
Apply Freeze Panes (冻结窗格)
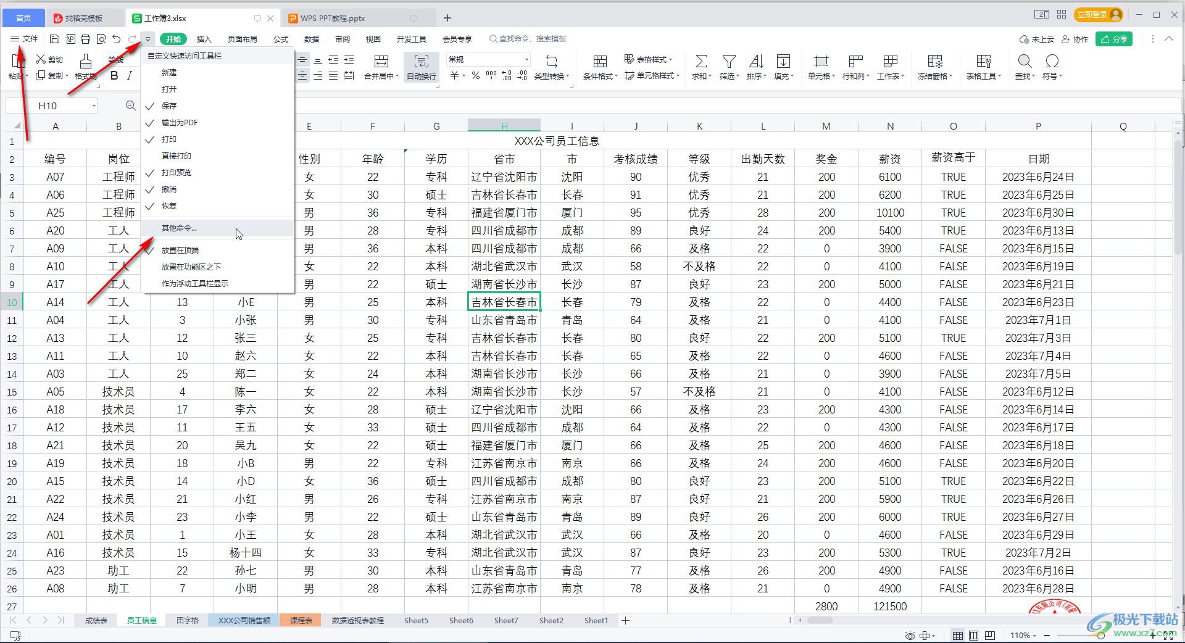point(934,67)
